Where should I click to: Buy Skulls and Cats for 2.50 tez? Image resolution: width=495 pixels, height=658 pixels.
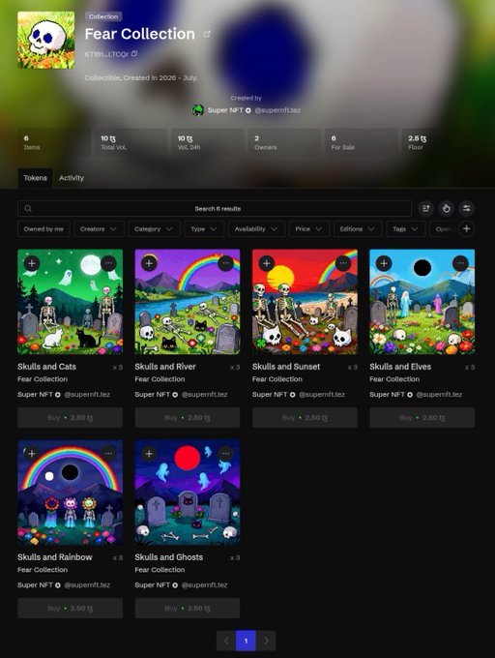[70, 418]
